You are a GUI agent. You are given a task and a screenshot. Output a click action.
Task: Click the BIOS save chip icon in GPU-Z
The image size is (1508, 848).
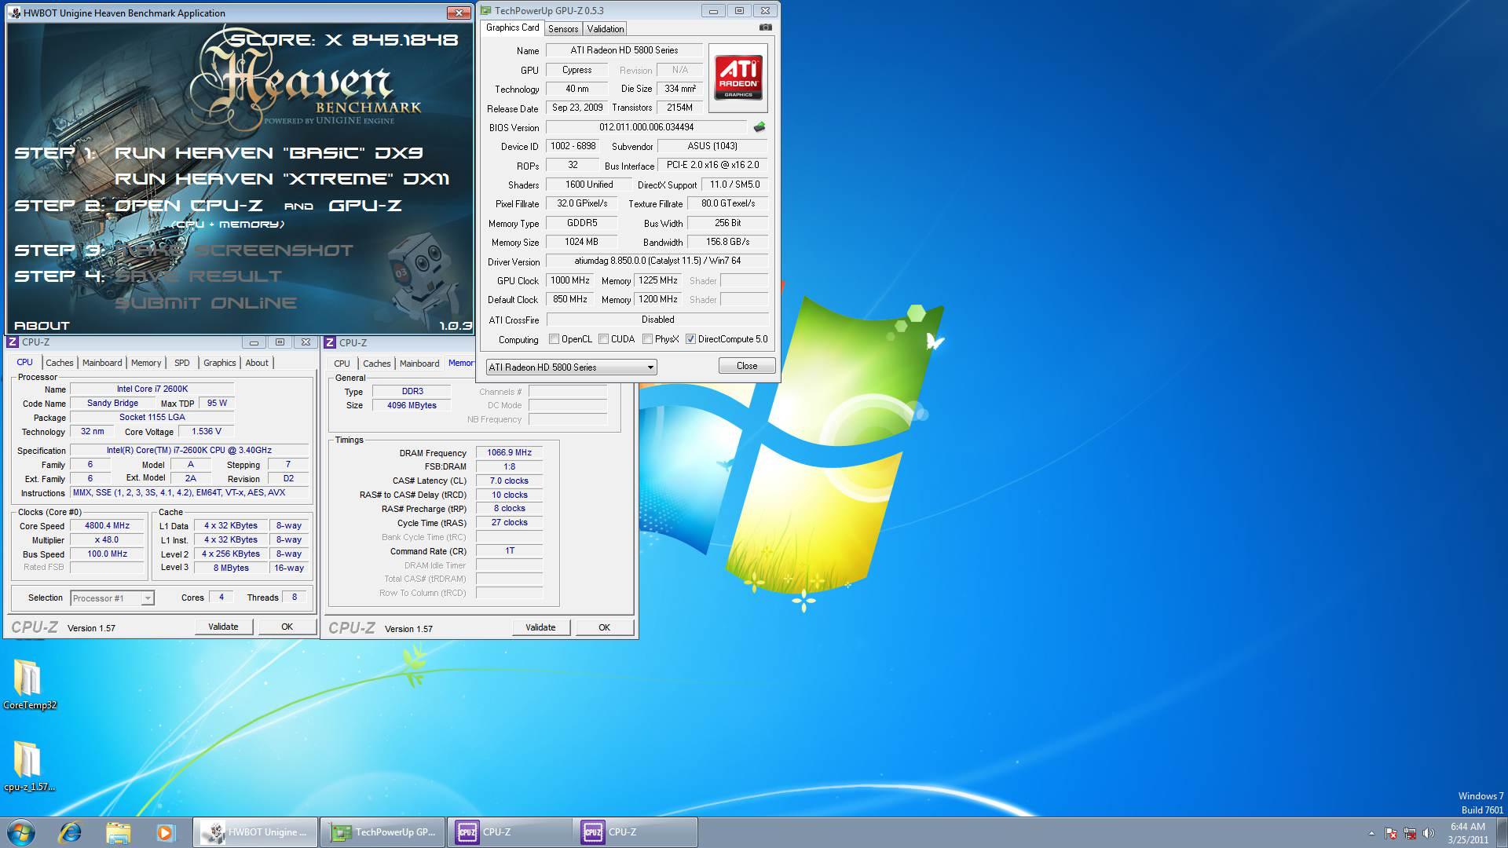click(759, 127)
